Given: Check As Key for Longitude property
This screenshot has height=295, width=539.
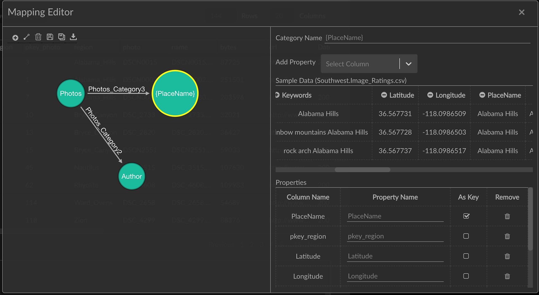Looking at the screenshot, I should tap(466, 276).
